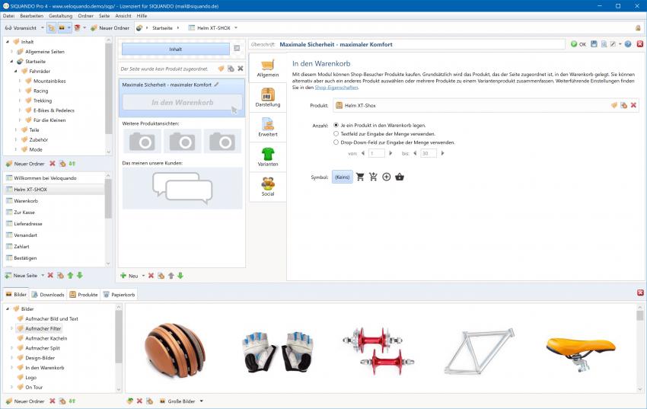Click the Voransicht preview button

point(21,27)
